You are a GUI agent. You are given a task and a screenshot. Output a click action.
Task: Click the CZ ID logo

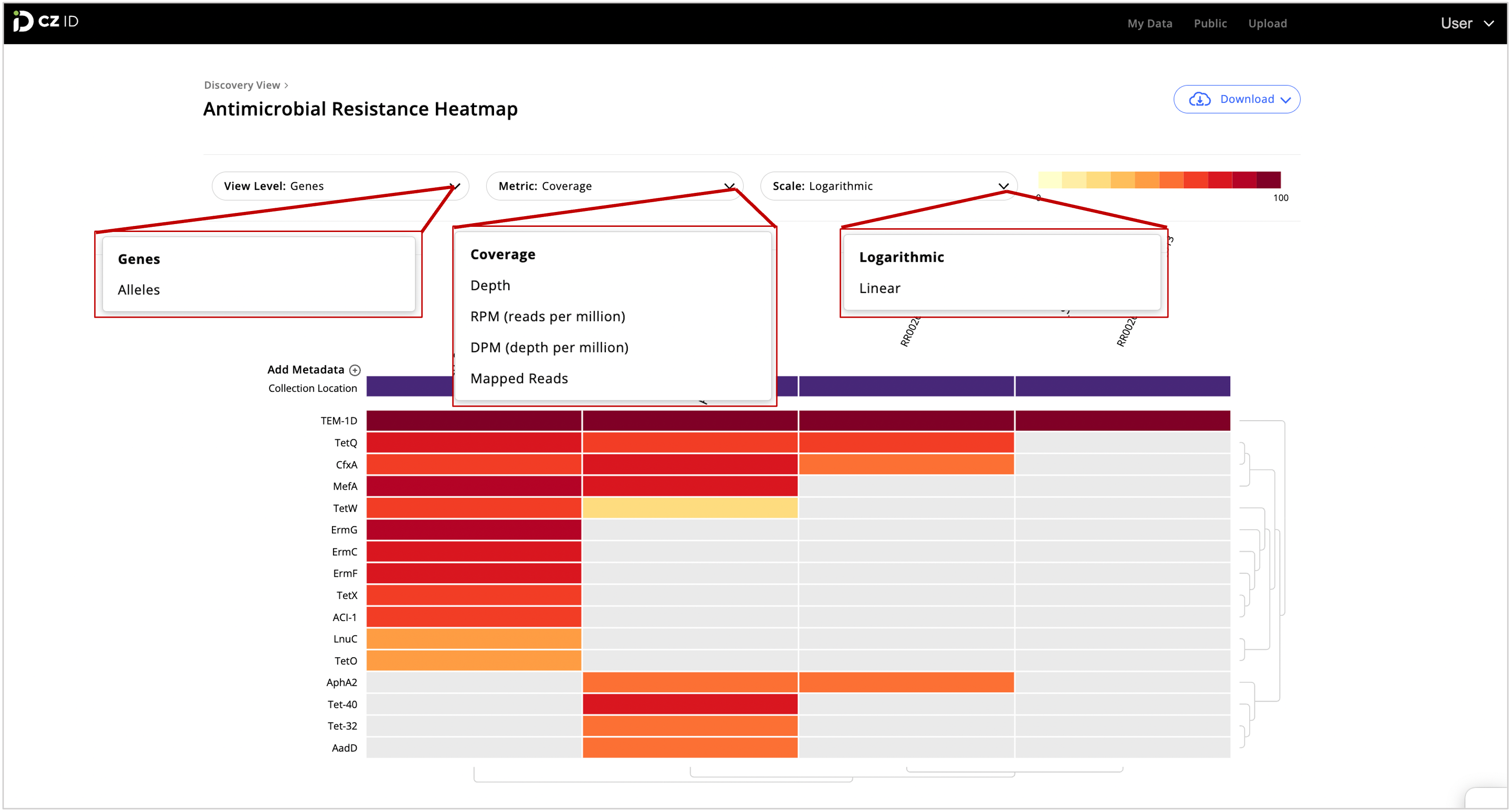[46, 22]
